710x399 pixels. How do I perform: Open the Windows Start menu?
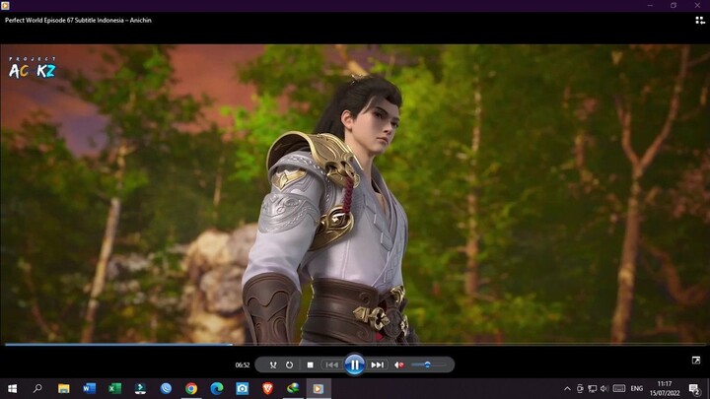(12, 388)
